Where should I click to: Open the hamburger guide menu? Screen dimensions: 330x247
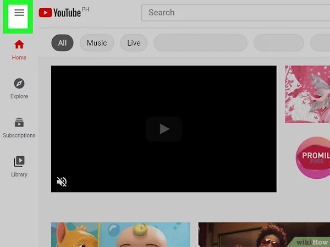click(x=19, y=13)
